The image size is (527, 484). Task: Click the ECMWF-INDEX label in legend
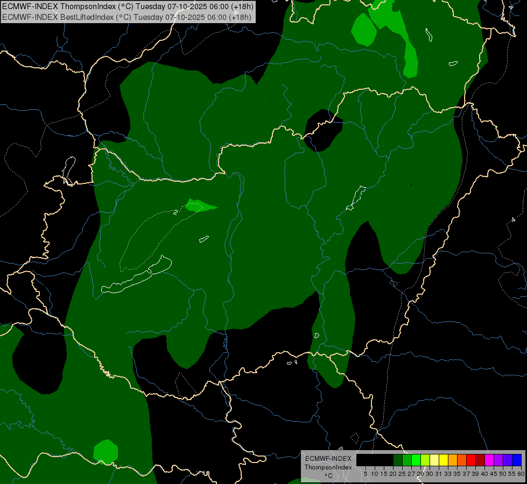pos(328,459)
